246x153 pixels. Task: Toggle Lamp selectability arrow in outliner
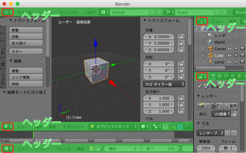(x=236, y=62)
